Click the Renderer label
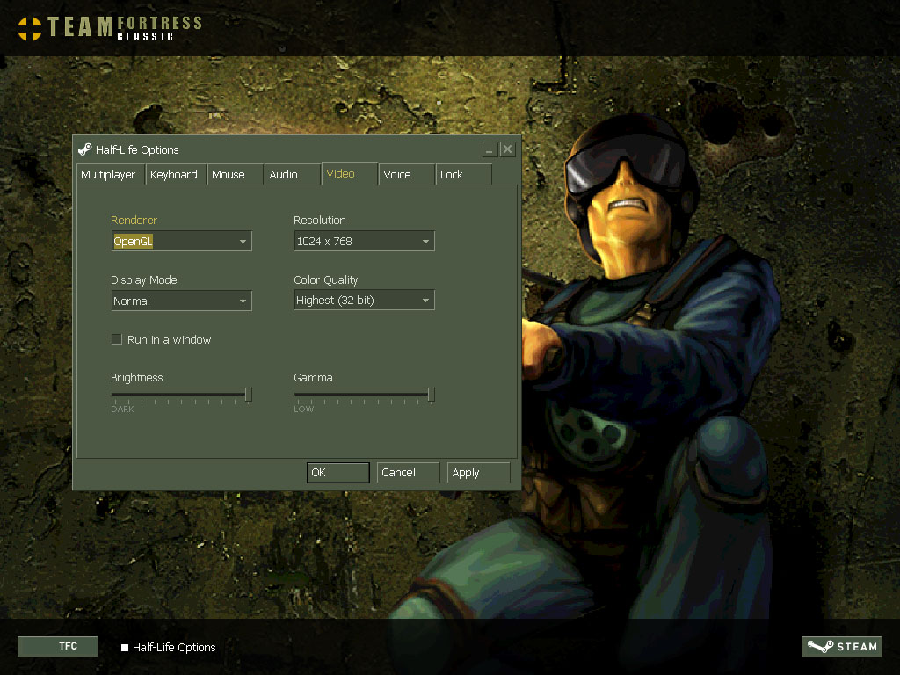 click(134, 221)
